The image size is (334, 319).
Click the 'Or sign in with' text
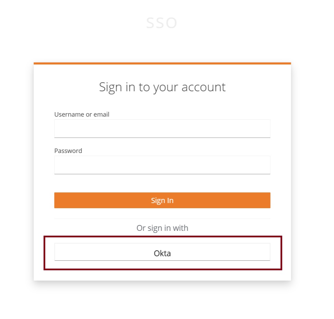162,228
